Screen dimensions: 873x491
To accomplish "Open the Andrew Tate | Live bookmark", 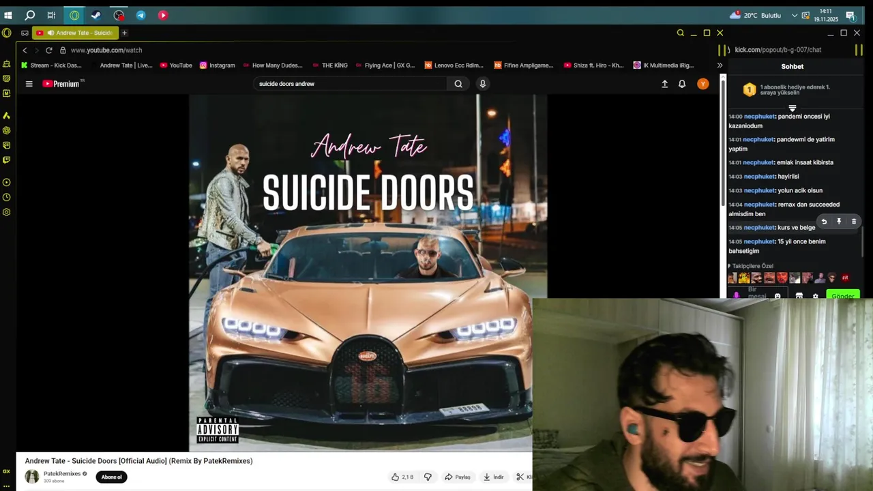I will [x=121, y=65].
